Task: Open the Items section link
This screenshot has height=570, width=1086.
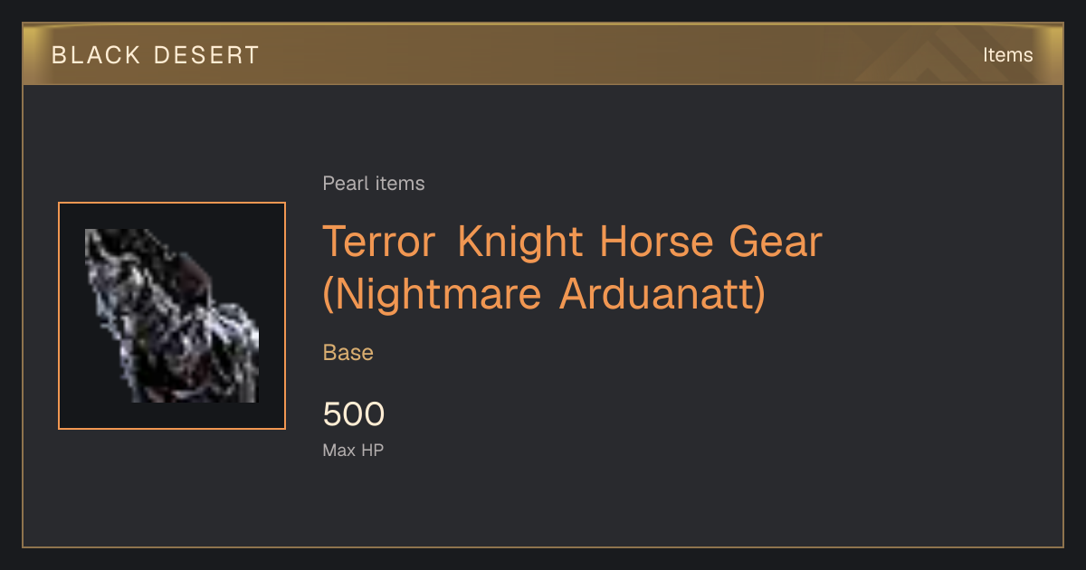Action: pos(1007,55)
